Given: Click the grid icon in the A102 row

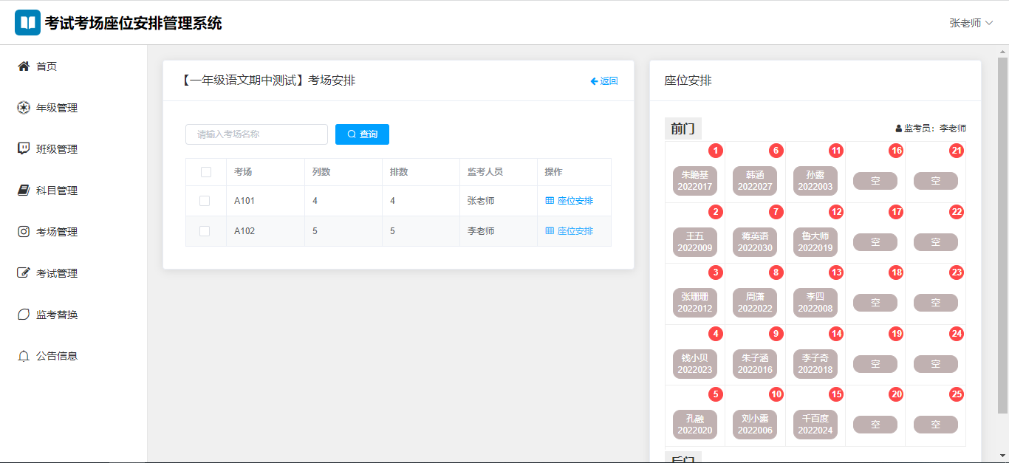Looking at the screenshot, I should [550, 231].
